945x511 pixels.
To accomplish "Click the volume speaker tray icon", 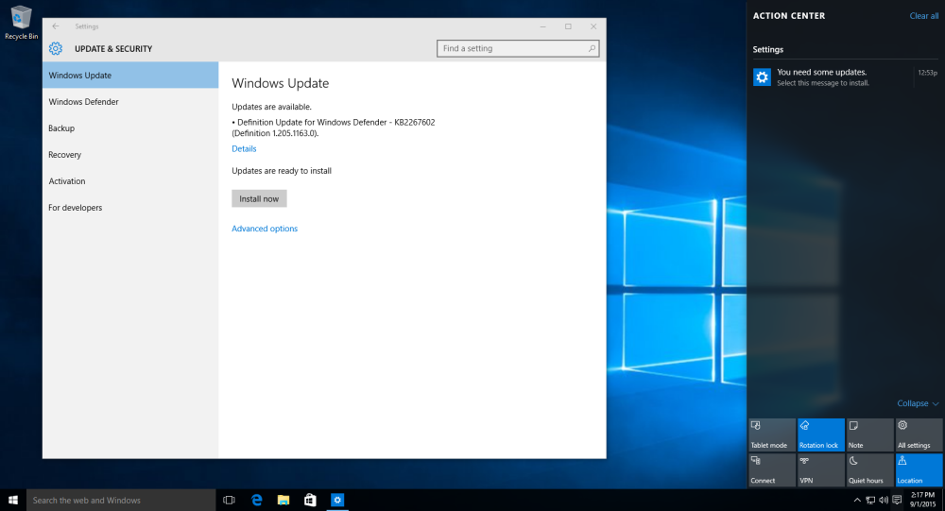I will pos(884,501).
